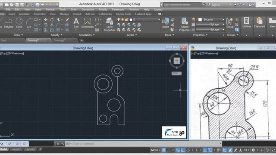Select the Polyline drawing tool
Viewport: 276px width, 155px height.
point(9,23)
